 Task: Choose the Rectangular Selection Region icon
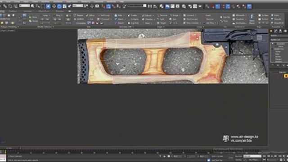click(43, 6)
